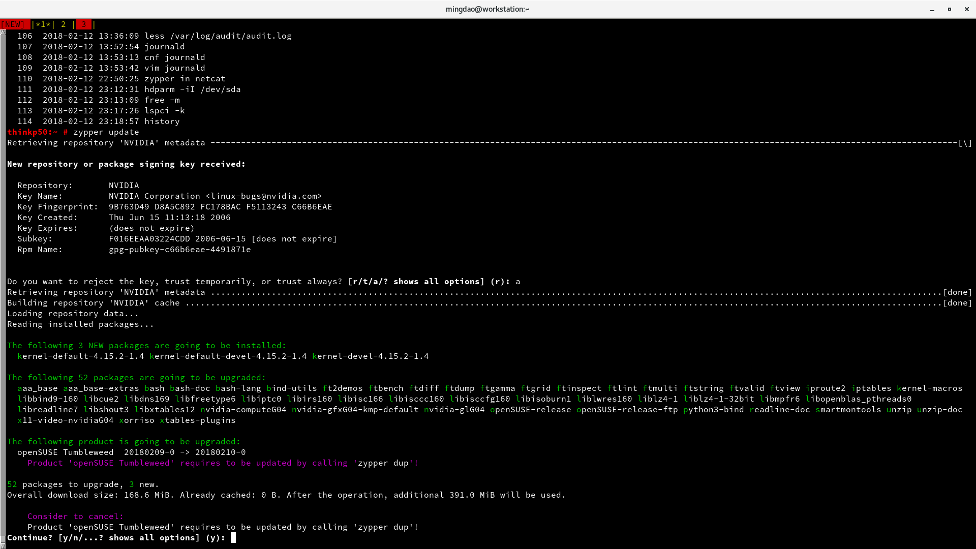Click history line 'lspci -k'

click(x=165, y=111)
